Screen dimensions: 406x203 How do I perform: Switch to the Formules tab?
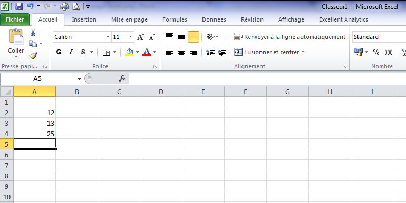click(x=175, y=19)
